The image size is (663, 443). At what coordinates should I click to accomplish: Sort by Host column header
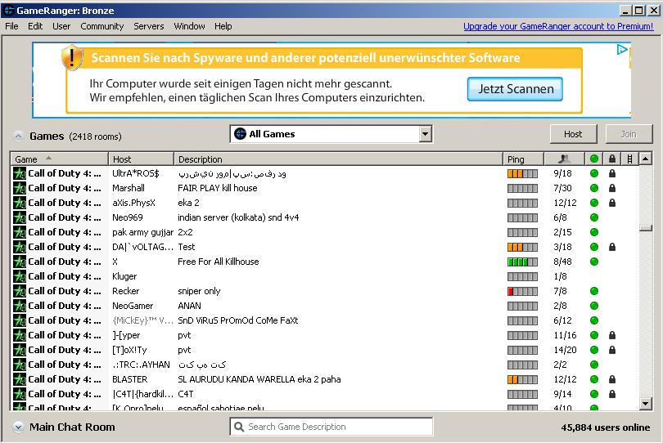[x=141, y=159]
